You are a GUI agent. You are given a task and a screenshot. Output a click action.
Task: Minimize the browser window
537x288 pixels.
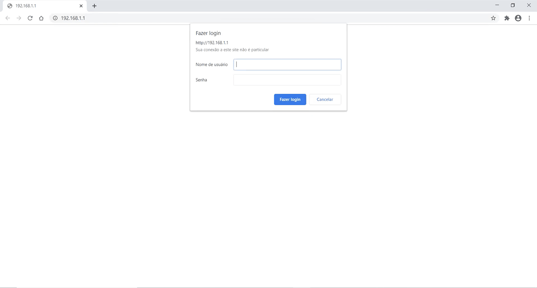(x=497, y=5)
